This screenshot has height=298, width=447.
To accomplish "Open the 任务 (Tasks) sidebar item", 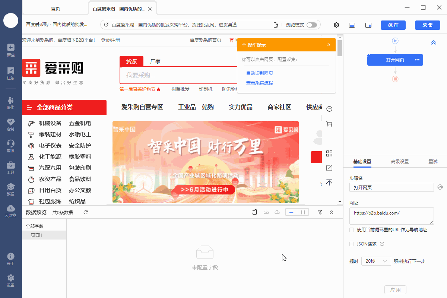I will 11,73.
